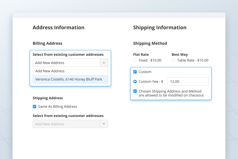Toggle the Chosen Shipping Address and Method checkbox

point(135,91)
